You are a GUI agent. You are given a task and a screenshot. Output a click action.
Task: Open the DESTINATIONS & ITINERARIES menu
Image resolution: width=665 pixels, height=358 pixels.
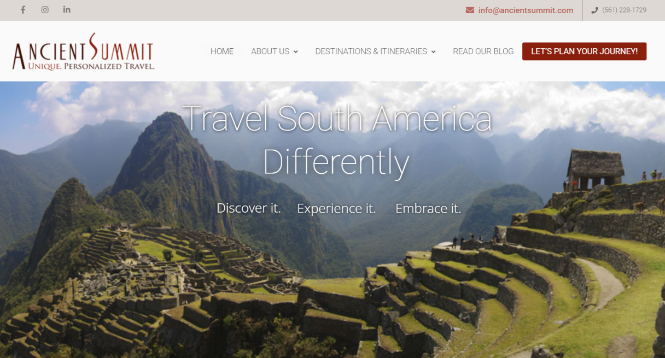click(x=371, y=51)
